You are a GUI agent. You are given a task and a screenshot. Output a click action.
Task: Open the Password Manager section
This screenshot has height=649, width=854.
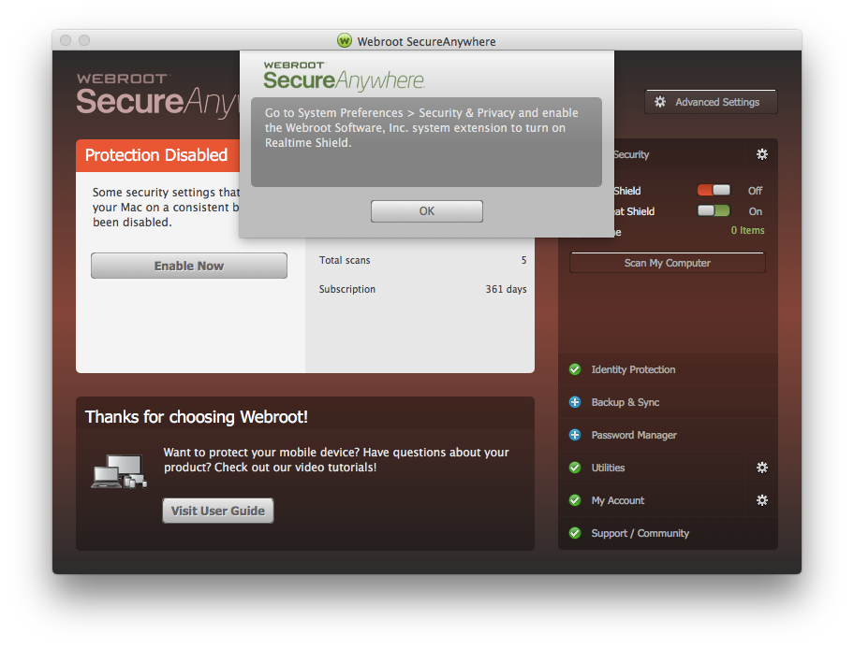click(x=668, y=435)
